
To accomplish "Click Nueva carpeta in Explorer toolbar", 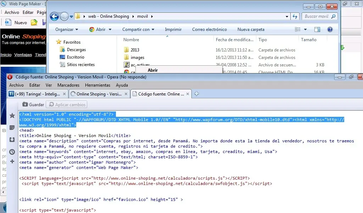I will pos(251,29).
